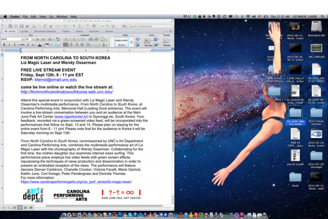Viewport: 328px width, 219px height.
Task: Expand Styles gallery arrow button
Action: (x=131, y=42)
